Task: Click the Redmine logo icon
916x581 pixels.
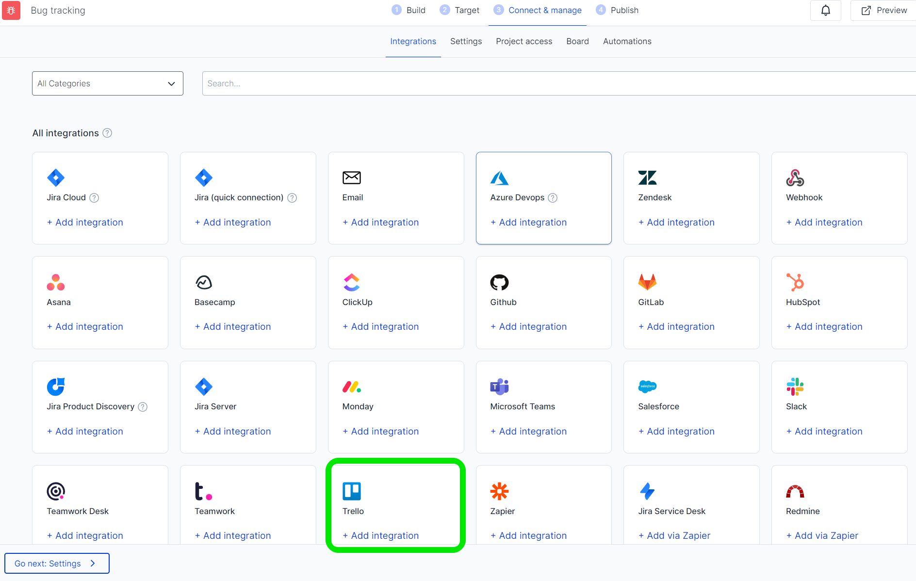Action: [795, 492]
